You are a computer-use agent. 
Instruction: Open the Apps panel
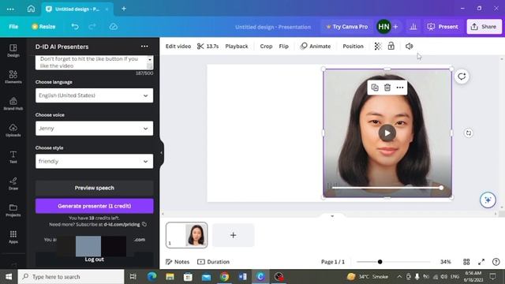tap(13, 237)
